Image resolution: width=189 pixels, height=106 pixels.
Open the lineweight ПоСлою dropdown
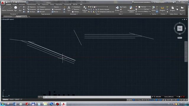tap(144, 9)
